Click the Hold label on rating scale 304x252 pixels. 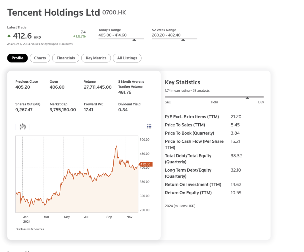[214, 102]
